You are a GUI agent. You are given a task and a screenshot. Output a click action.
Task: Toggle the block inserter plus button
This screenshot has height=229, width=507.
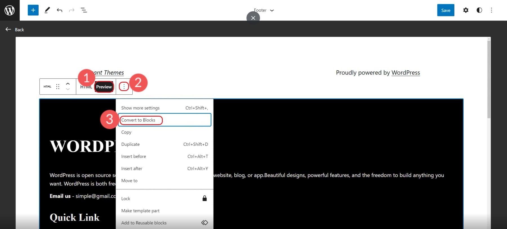[33, 10]
